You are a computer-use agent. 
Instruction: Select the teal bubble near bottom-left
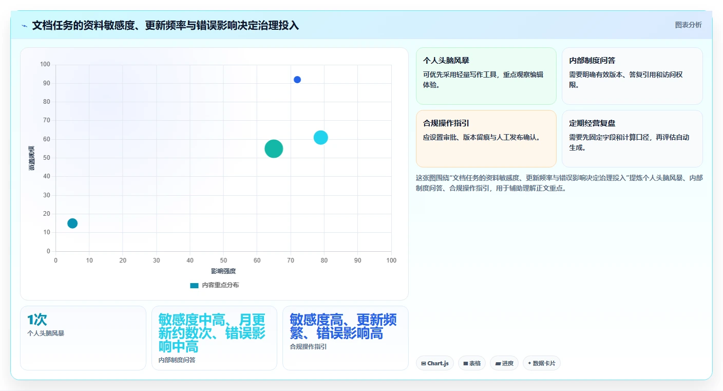pyautogui.click(x=72, y=224)
